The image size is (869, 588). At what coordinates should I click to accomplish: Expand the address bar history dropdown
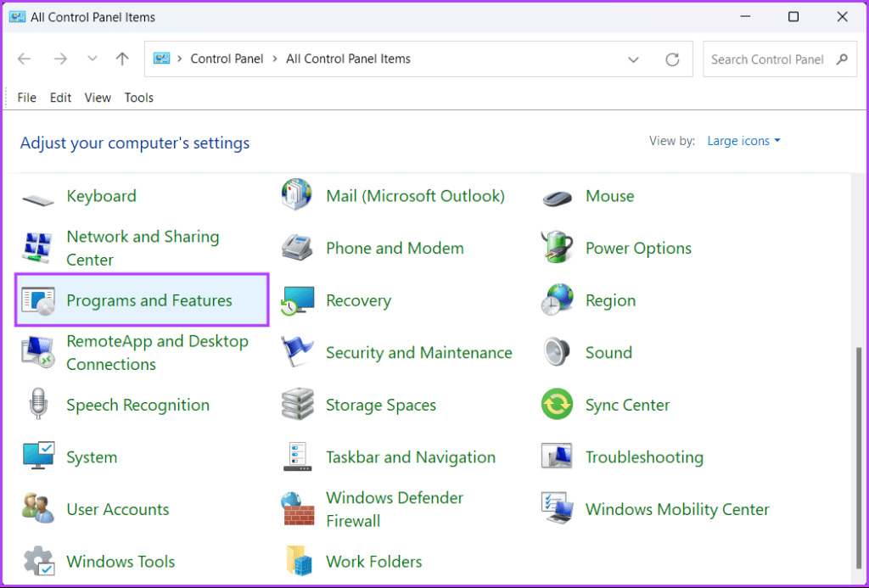coord(633,59)
